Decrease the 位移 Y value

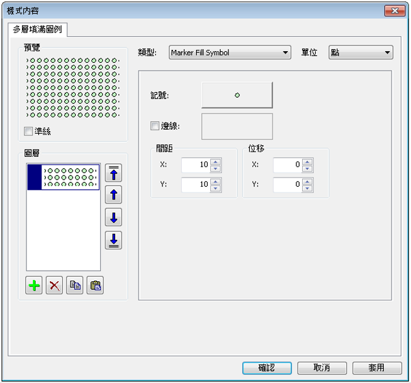pyautogui.click(x=307, y=188)
